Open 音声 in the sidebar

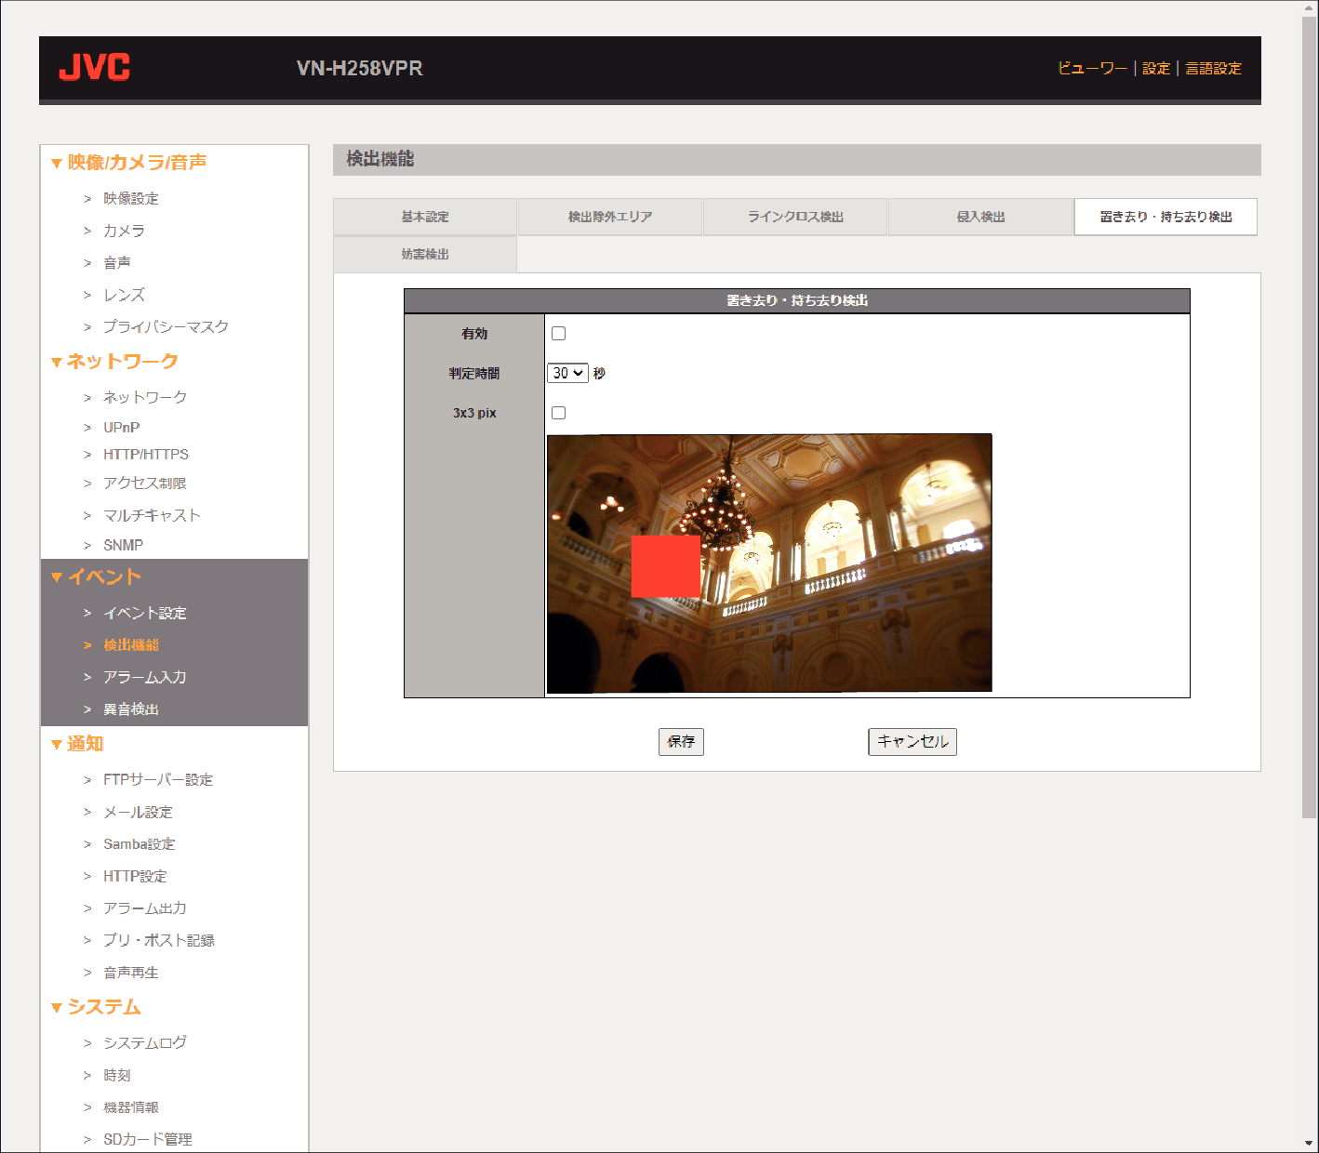117,263
